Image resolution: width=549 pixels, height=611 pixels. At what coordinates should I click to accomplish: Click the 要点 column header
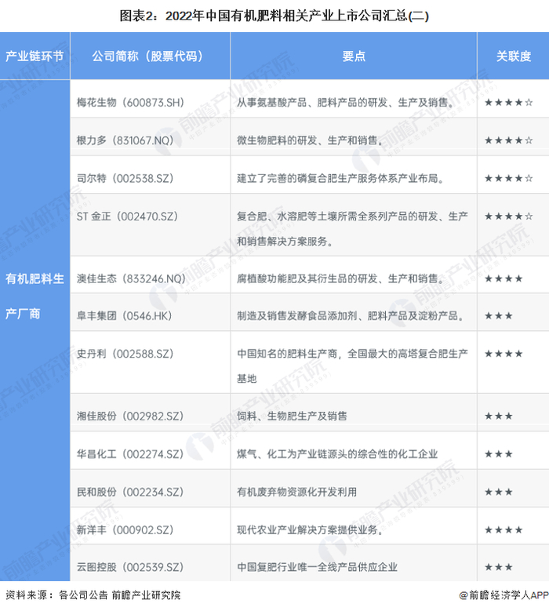pos(354,56)
